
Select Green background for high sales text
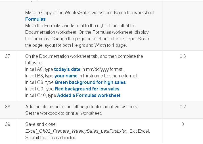pos(90,82)
